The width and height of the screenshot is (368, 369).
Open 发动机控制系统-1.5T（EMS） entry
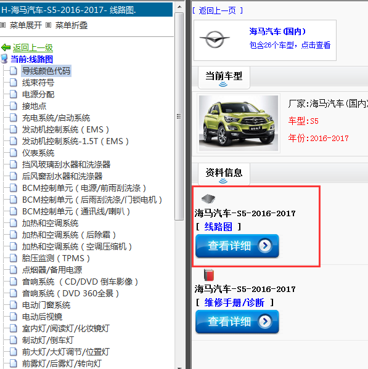coord(75,141)
